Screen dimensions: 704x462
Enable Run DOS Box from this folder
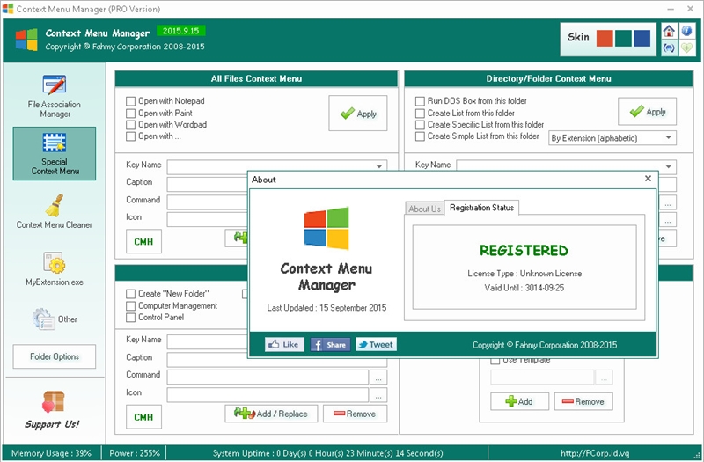click(x=420, y=101)
